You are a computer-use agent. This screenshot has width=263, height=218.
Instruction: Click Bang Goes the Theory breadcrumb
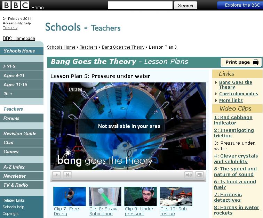123,47
